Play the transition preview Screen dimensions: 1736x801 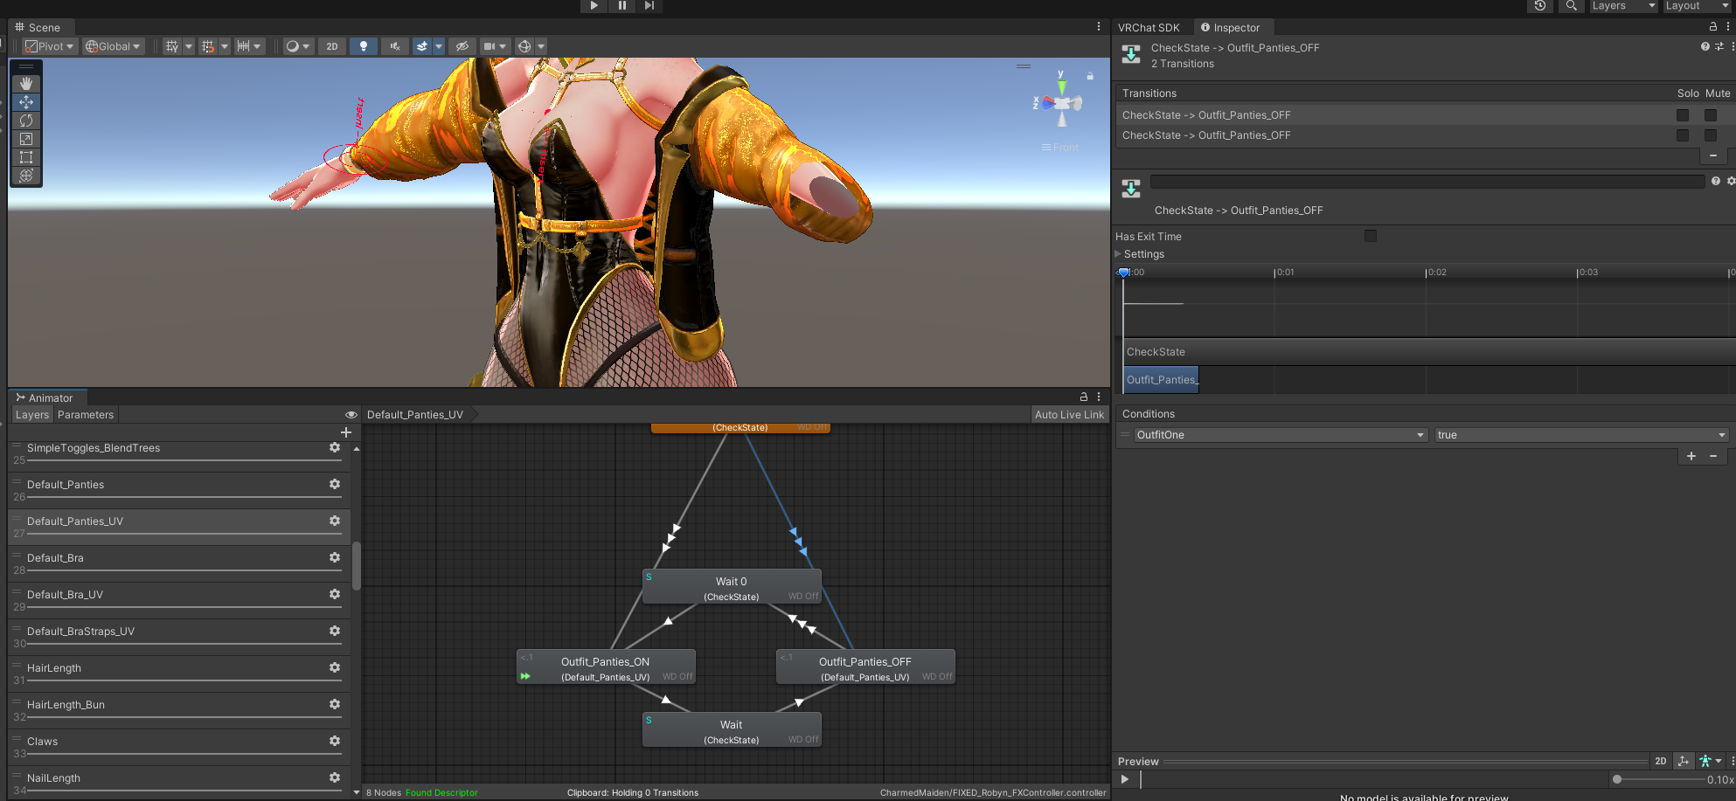coord(1125,779)
